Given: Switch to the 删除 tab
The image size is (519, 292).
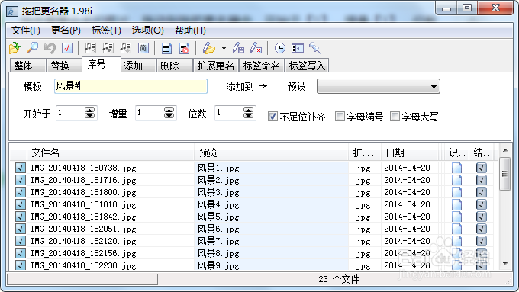Looking at the screenshot, I should pos(175,66).
